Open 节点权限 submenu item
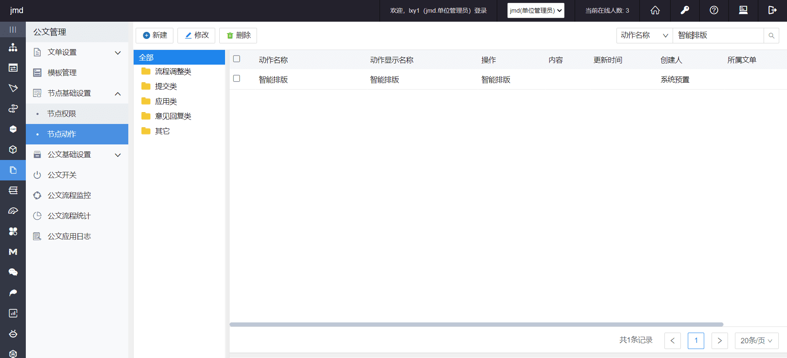787x358 pixels. 77,114
